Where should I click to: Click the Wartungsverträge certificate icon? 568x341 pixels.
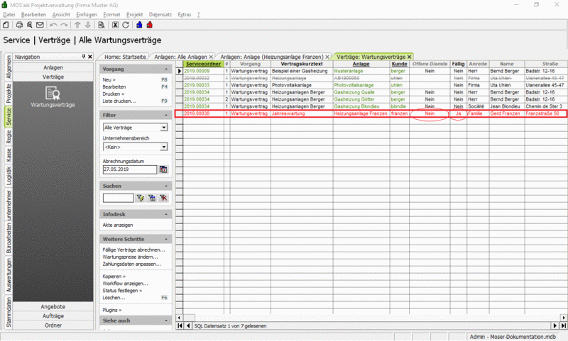click(53, 94)
